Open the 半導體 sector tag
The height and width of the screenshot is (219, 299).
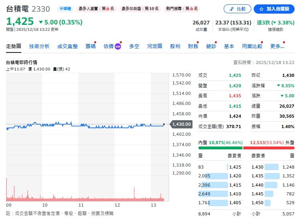pos(65,9)
